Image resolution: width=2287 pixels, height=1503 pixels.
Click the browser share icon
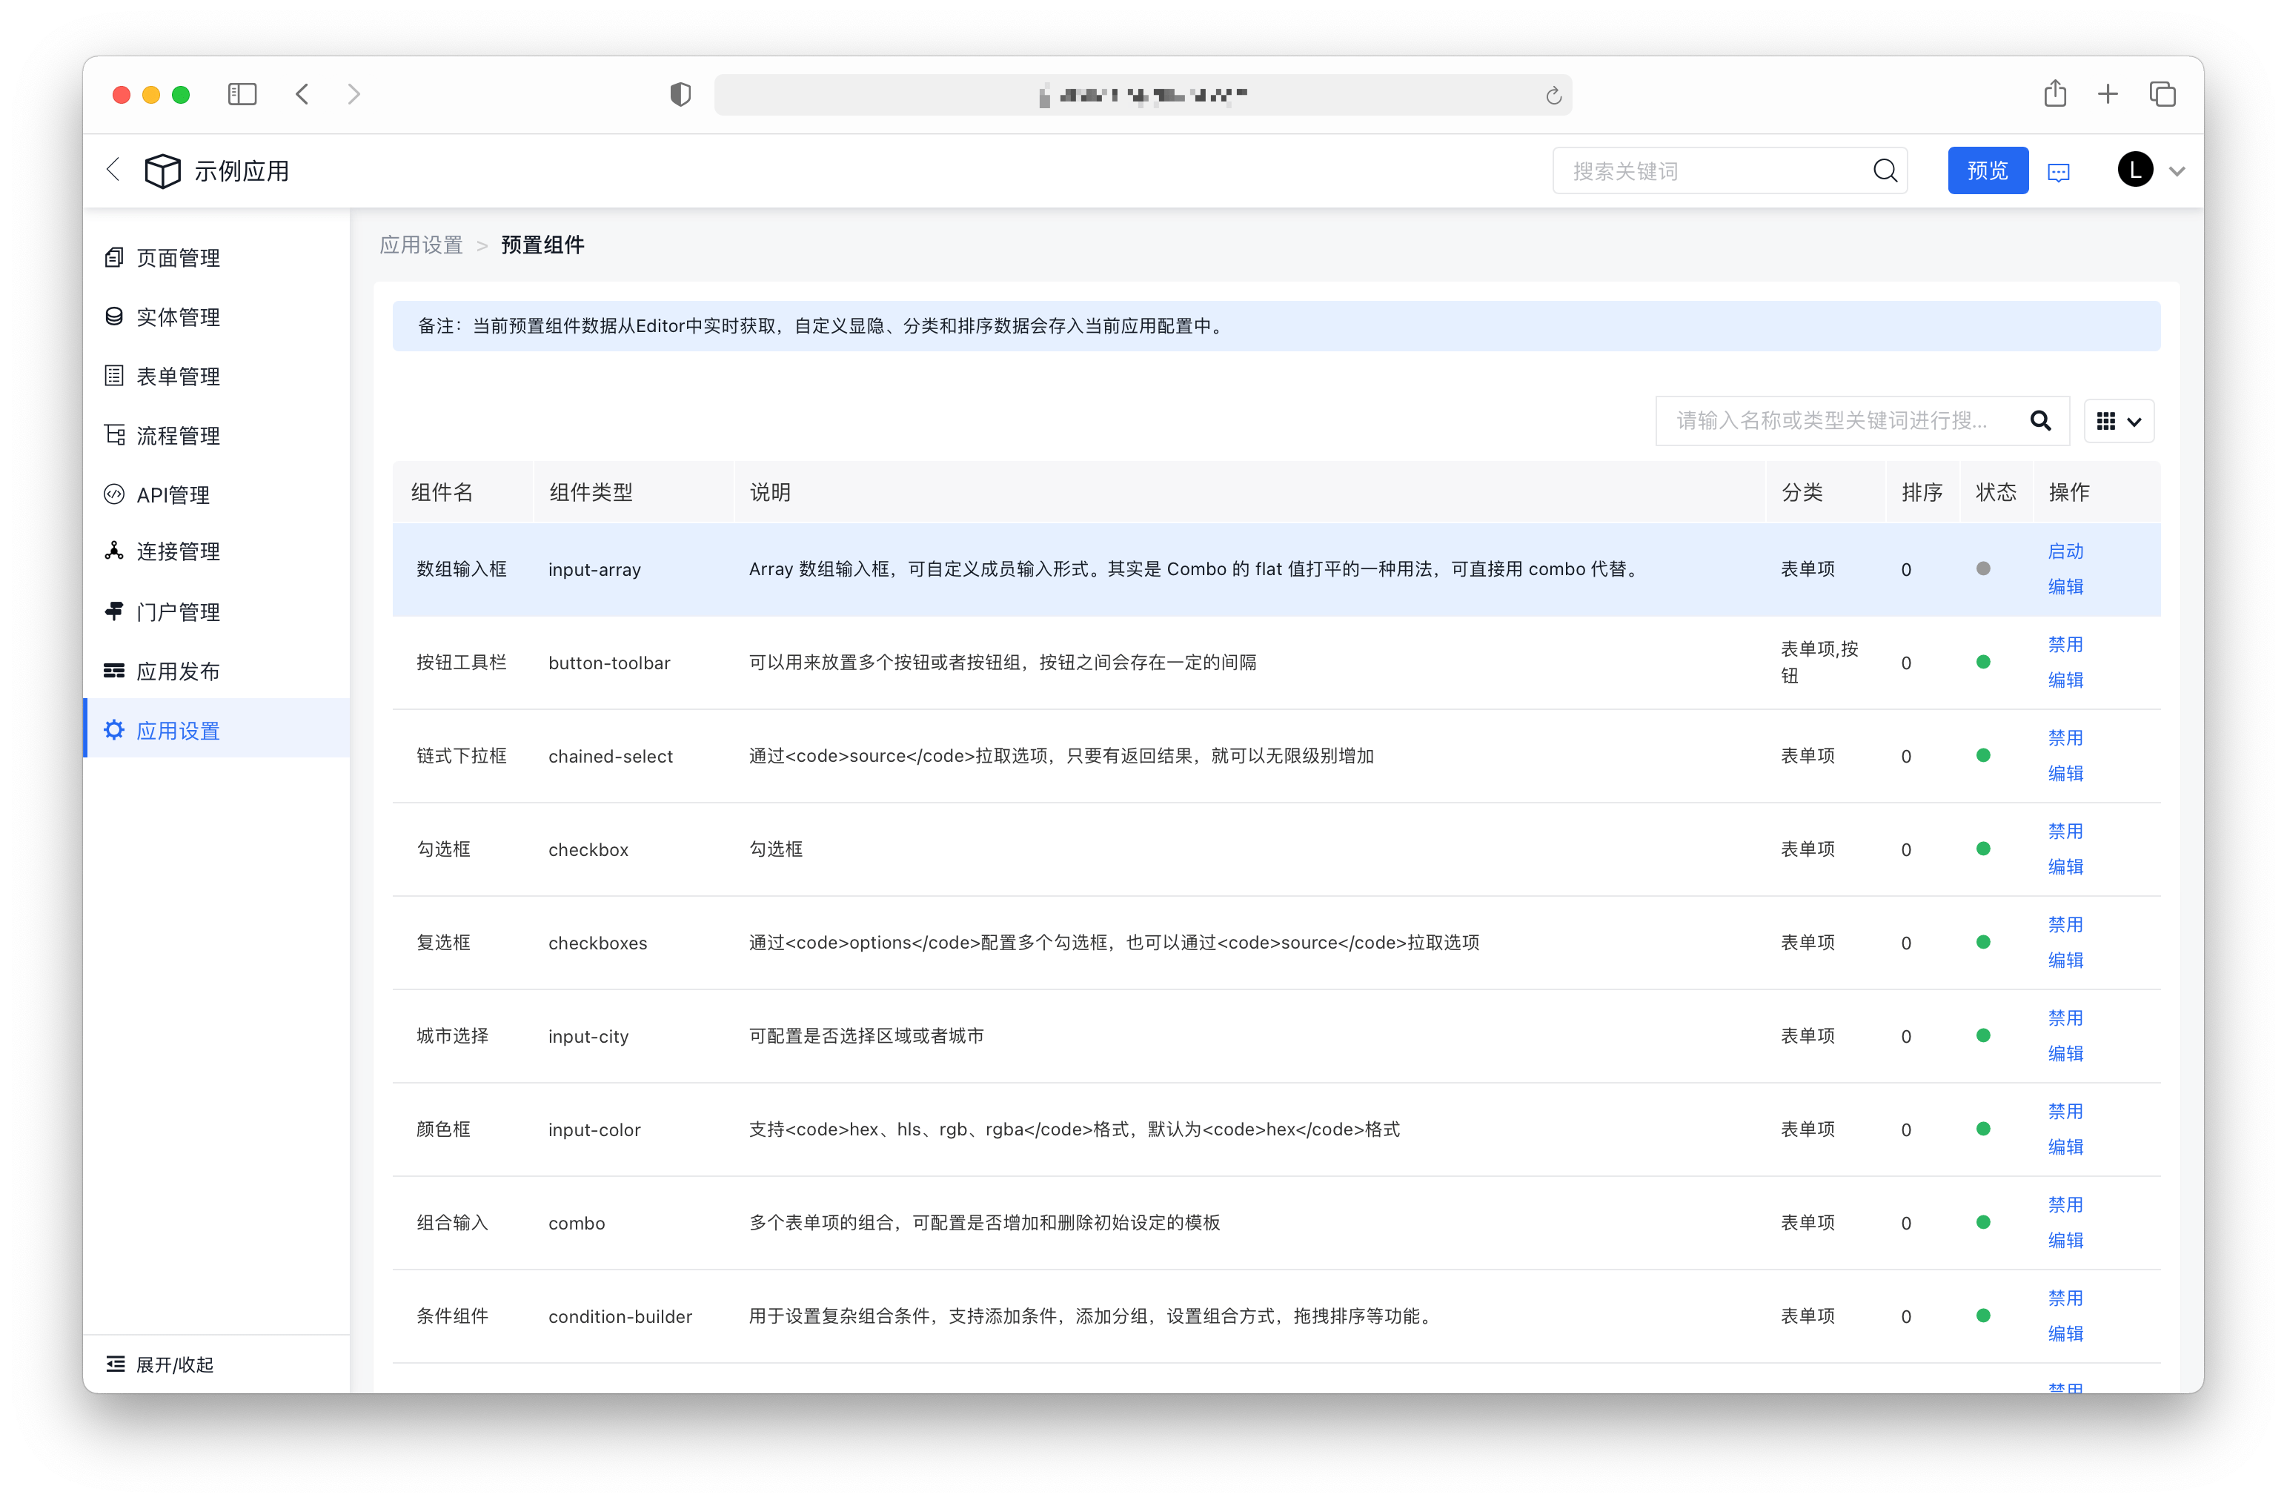click(2056, 93)
